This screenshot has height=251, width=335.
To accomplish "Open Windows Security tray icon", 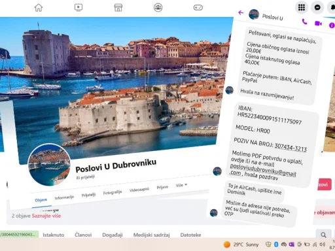I will [x=268, y=244].
